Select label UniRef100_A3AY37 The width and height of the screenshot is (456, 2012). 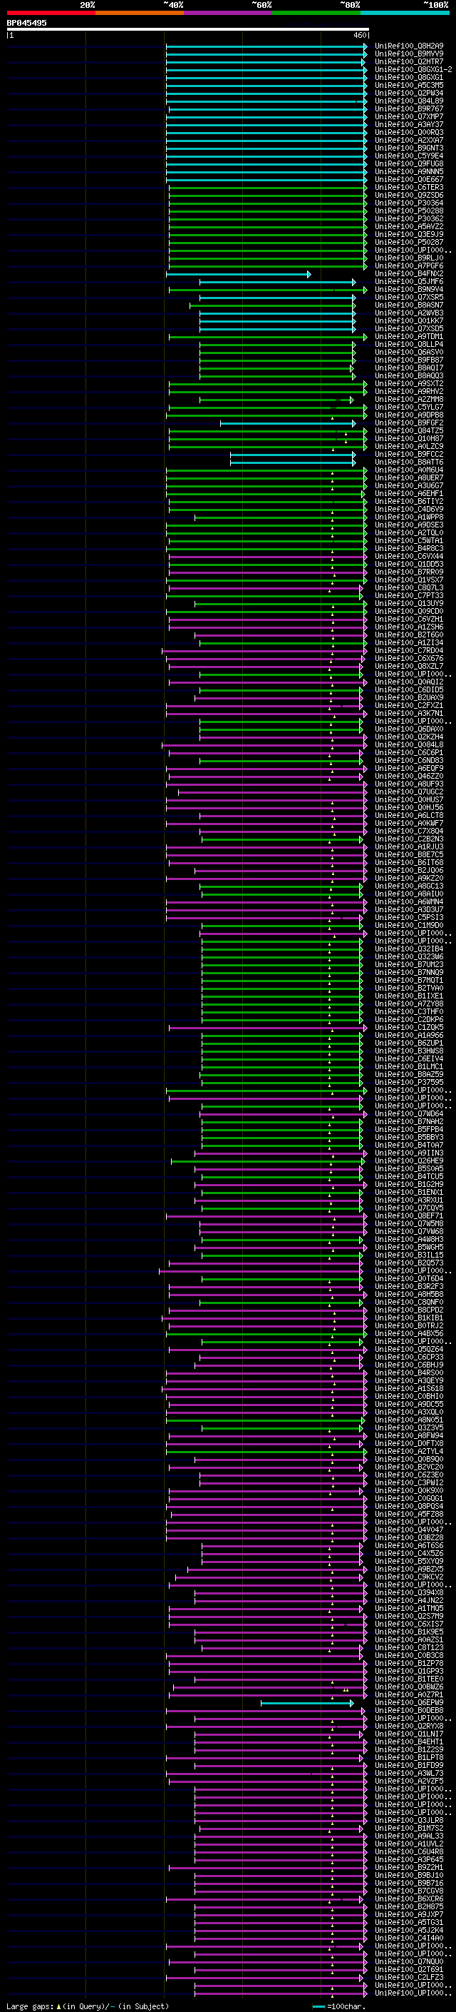pyautogui.click(x=409, y=124)
